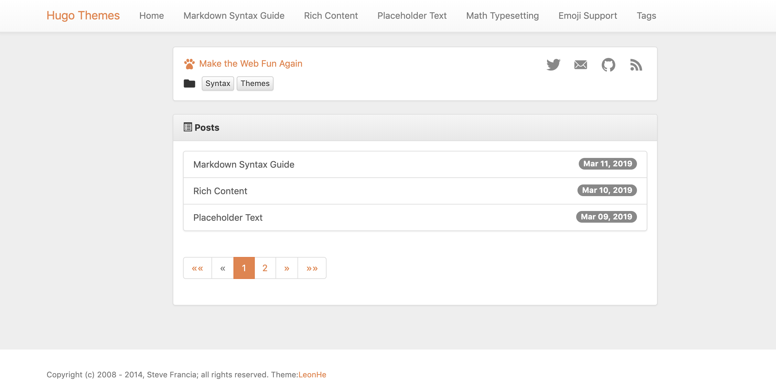Select the Themes tag
The height and width of the screenshot is (389, 776).
[x=255, y=83]
